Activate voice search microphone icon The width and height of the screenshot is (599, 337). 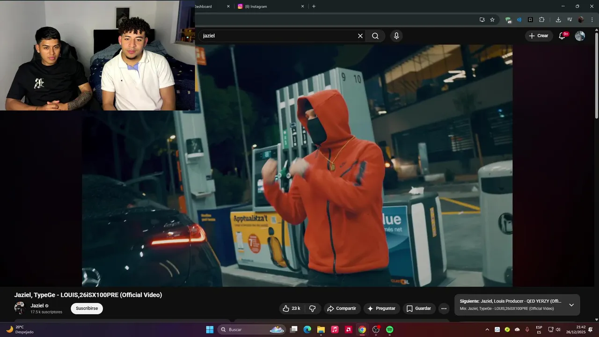(x=396, y=36)
